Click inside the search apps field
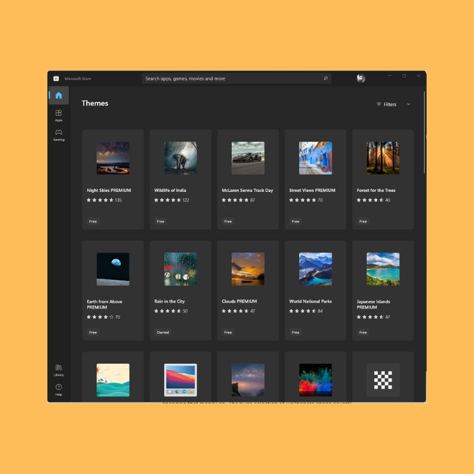 (236, 79)
